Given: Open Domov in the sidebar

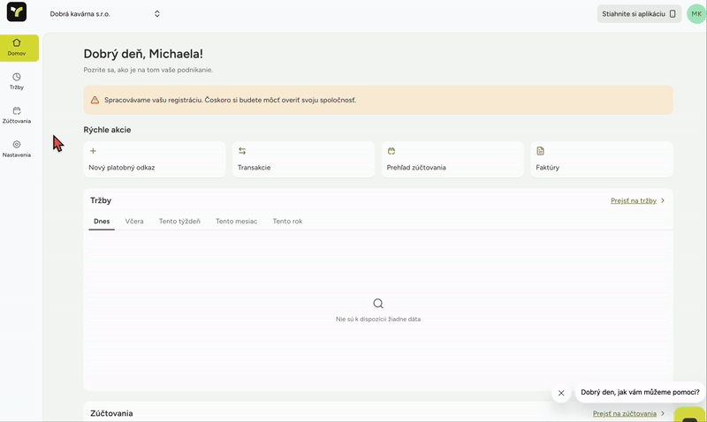Looking at the screenshot, I should 17,47.
